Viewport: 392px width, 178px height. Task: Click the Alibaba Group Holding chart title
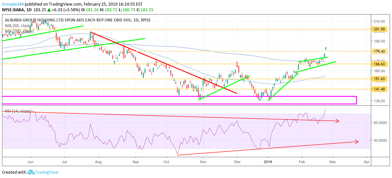click(77, 20)
